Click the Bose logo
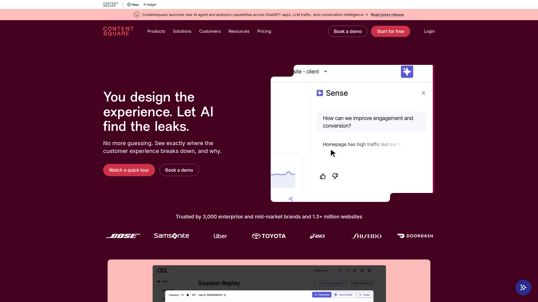 (x=123, y=236)
